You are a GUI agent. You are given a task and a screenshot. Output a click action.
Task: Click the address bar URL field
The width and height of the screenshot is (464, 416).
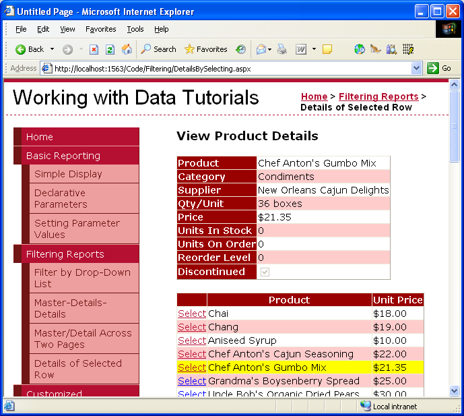click(229, 68)
